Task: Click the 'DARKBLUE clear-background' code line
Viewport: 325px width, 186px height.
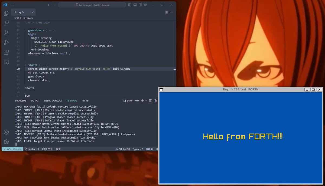Action: (54, 42)
